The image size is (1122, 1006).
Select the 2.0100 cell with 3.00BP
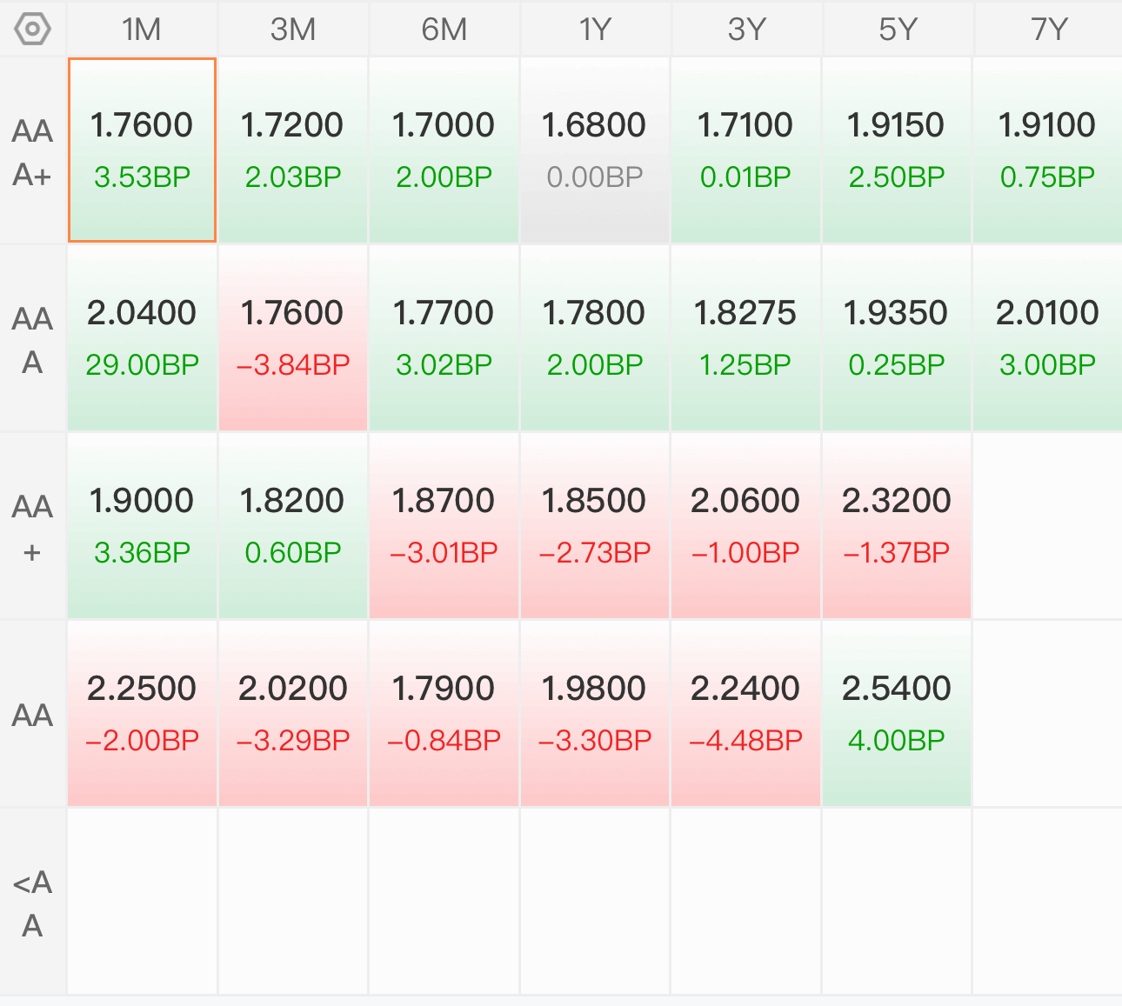pyautogui.click(x=1048, y=338)
